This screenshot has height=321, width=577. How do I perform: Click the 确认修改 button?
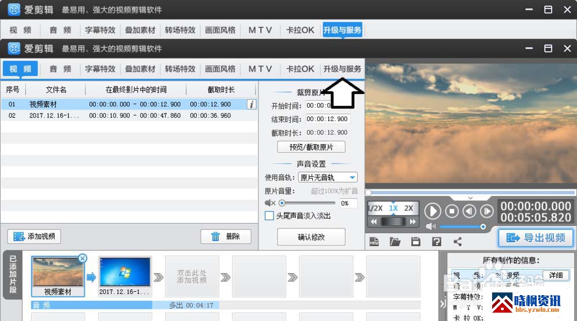[x=311, y=237]
